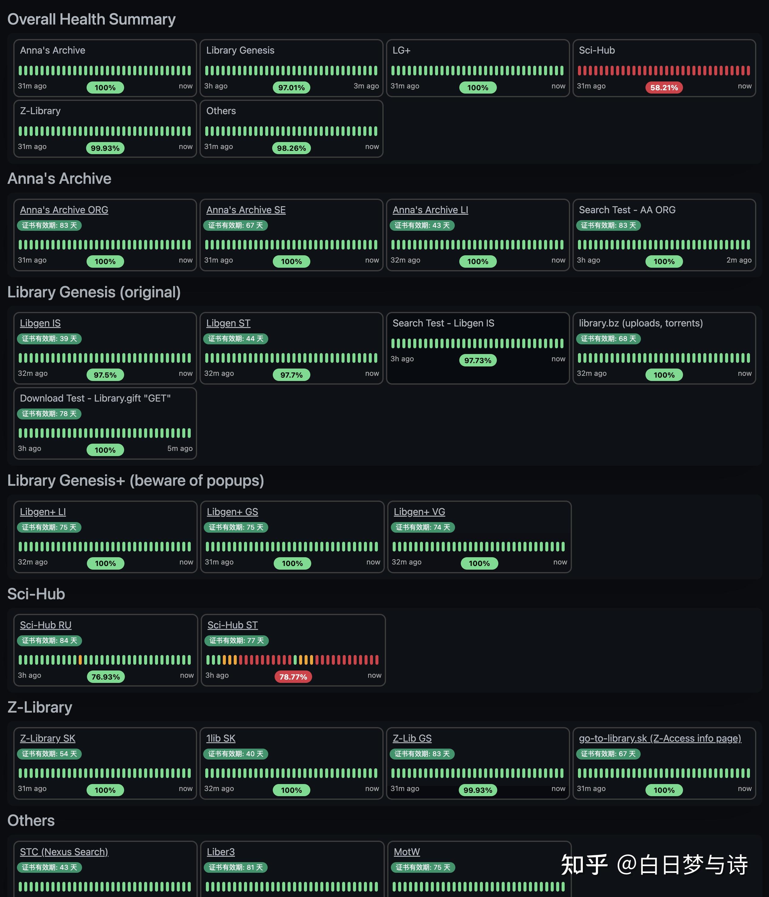The height and width of the screenshot is (897, 769).
Task: Click Libgen IS 97.5% uptime badge
Action: tap(105, 375)
